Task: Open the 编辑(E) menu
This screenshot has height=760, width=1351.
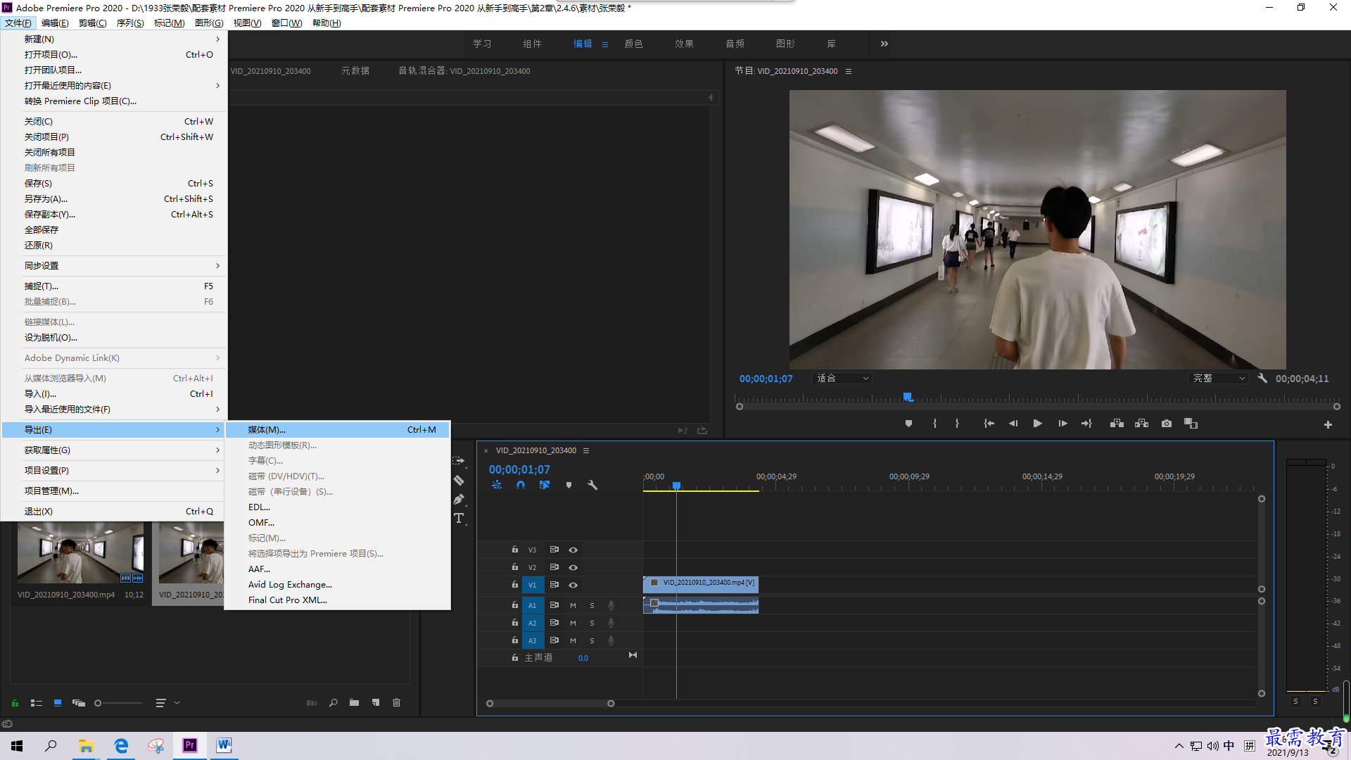Action: click(x=55, y=23)
